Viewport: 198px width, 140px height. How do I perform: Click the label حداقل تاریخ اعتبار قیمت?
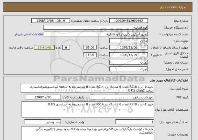click(x=177, y=55)
